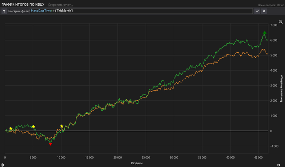
Task: Click the yellow star marker near 1 000 hands
Action: click(x=11, y=128)
